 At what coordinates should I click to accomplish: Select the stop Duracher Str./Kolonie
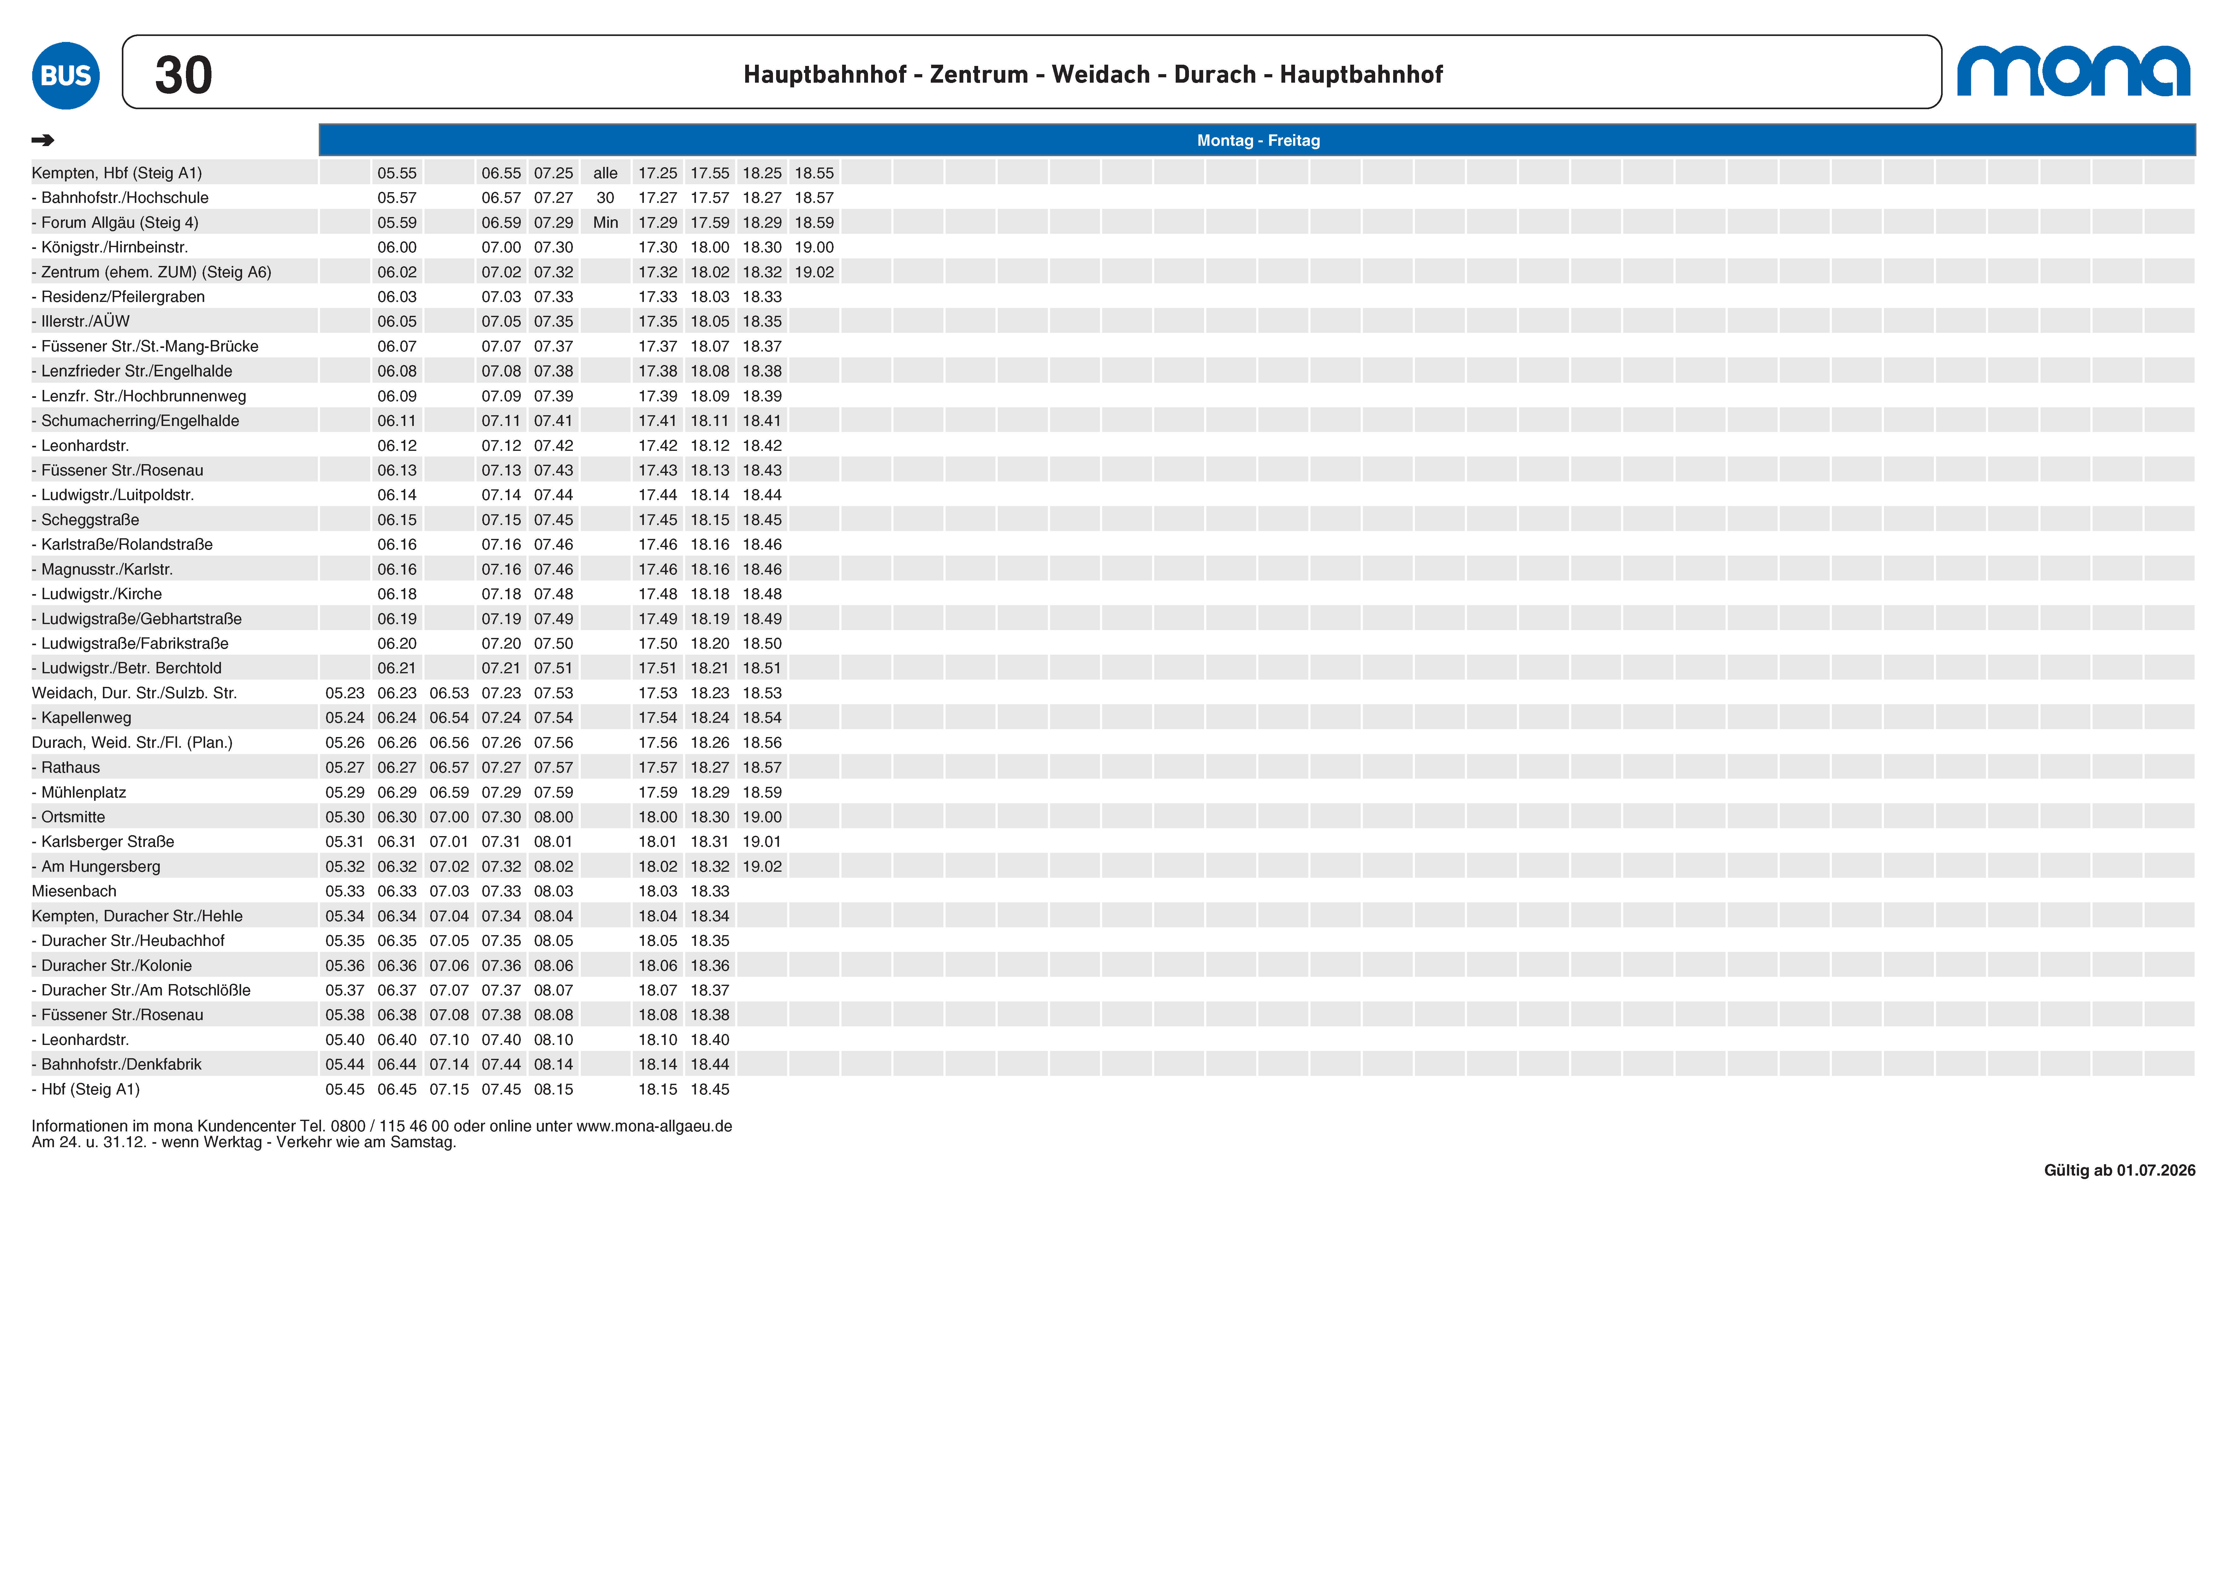112,966
